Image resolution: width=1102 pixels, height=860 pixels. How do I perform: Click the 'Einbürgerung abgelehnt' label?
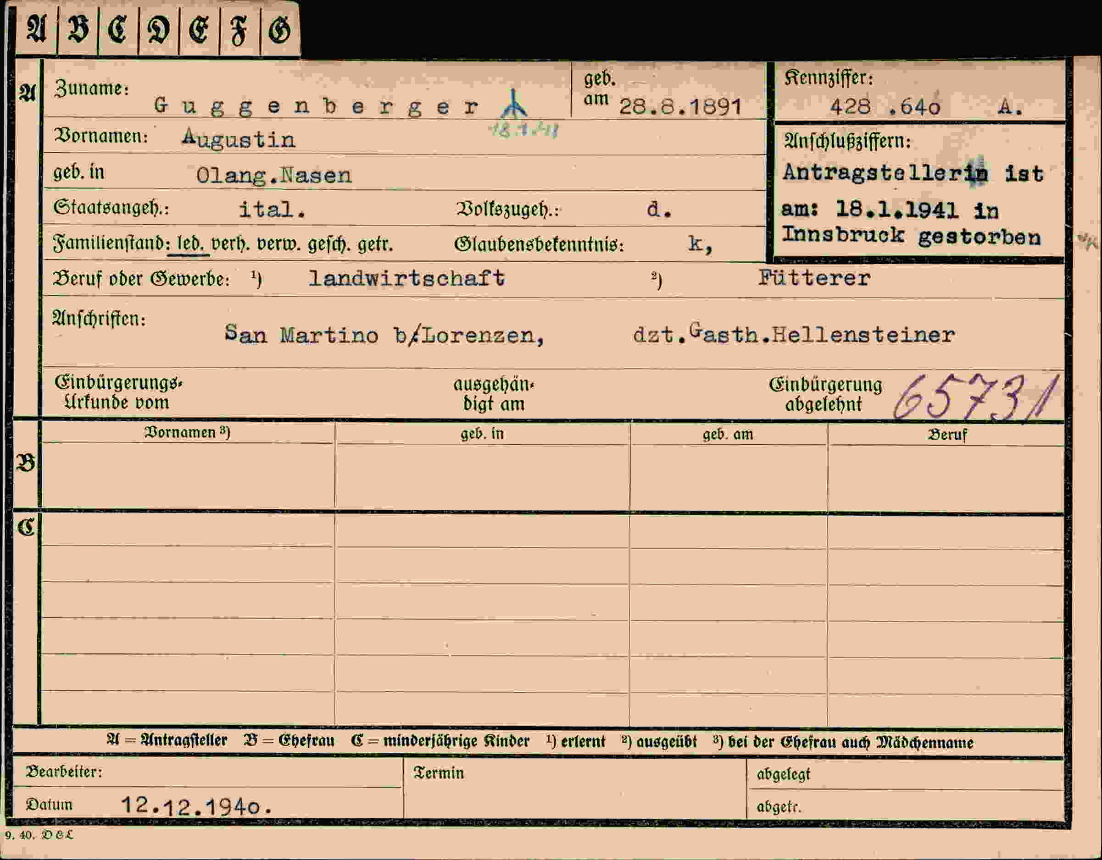click(825, 395)
